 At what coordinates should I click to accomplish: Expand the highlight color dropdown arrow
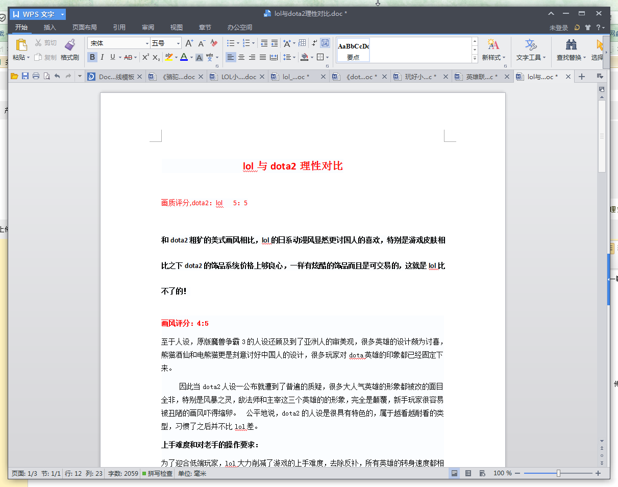click(x=176, y=58)
